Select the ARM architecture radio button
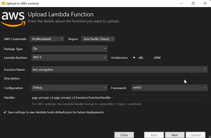Viewport: 211px width, 138px height. pos(150,58)
